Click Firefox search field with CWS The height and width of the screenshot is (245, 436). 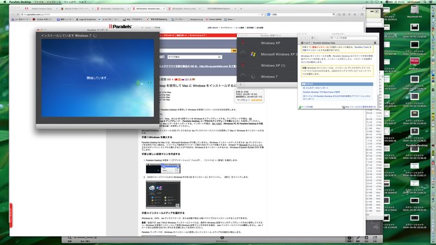coord(302,14)
